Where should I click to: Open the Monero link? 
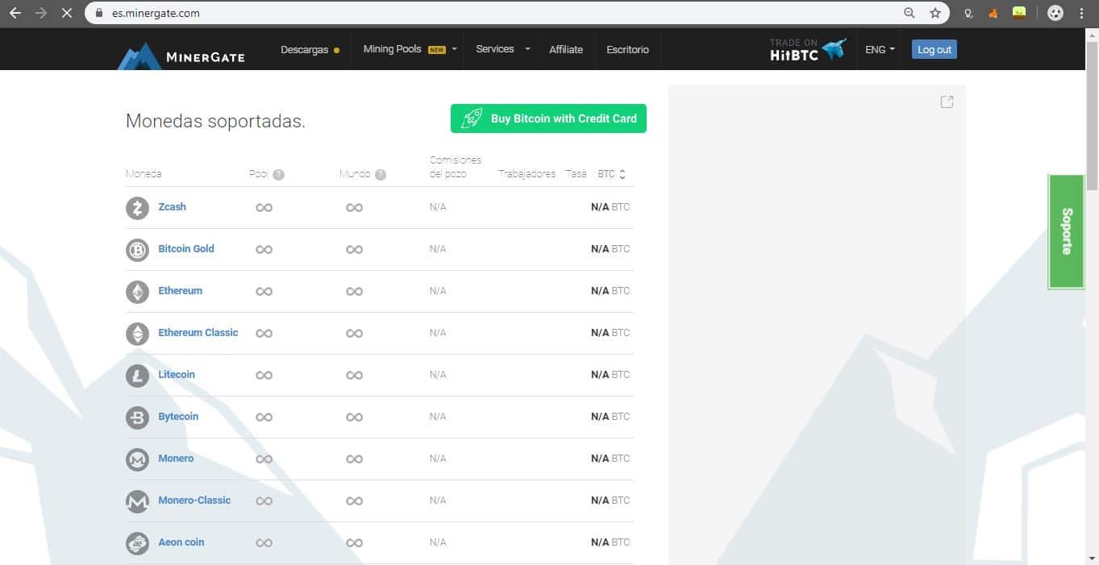pyautogui.click(x=176, y=459)
